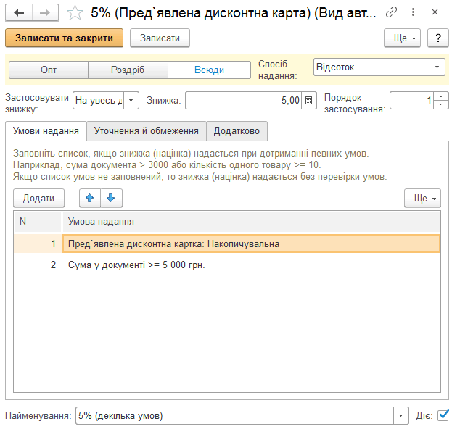Open the Ще menu above conditions table
This screenshot has width=452, height=429.
pos(422,198)
